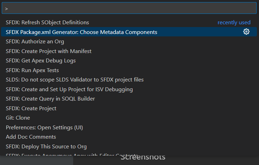Open keybinding gear icon for Package.xml Generator
The height and width of the screenshot is (165, 259).
click(246, 32)
